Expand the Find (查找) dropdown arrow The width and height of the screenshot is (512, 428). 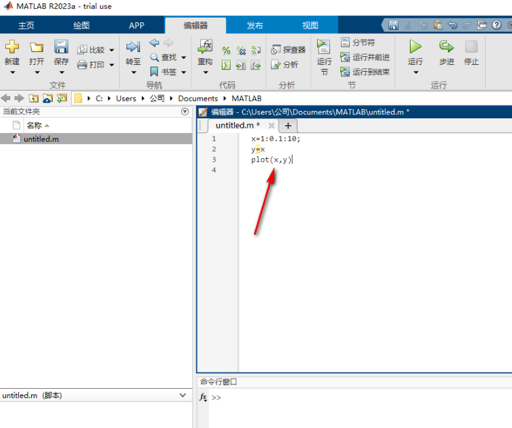click(184, 57)
